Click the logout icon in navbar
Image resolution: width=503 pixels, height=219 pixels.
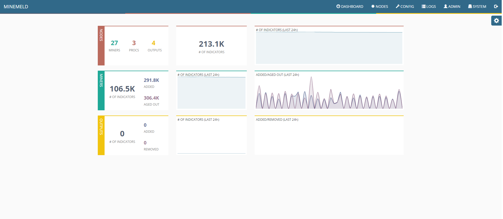coord(496,7)
